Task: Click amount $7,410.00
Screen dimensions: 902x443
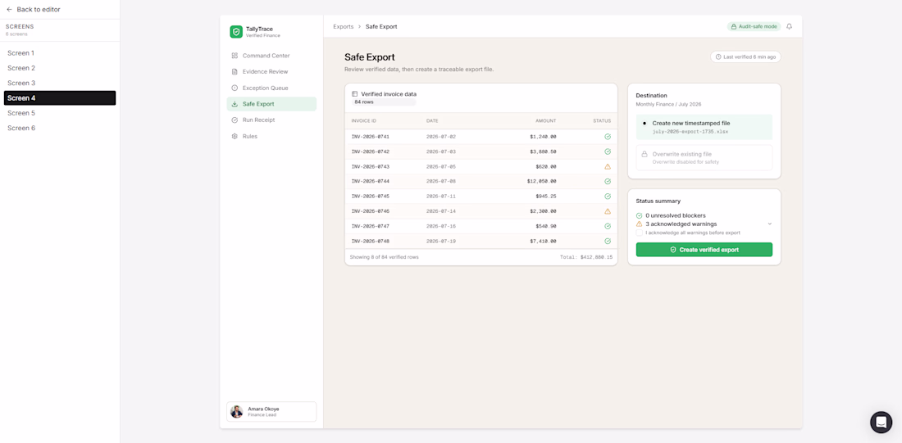Action: 543,242
